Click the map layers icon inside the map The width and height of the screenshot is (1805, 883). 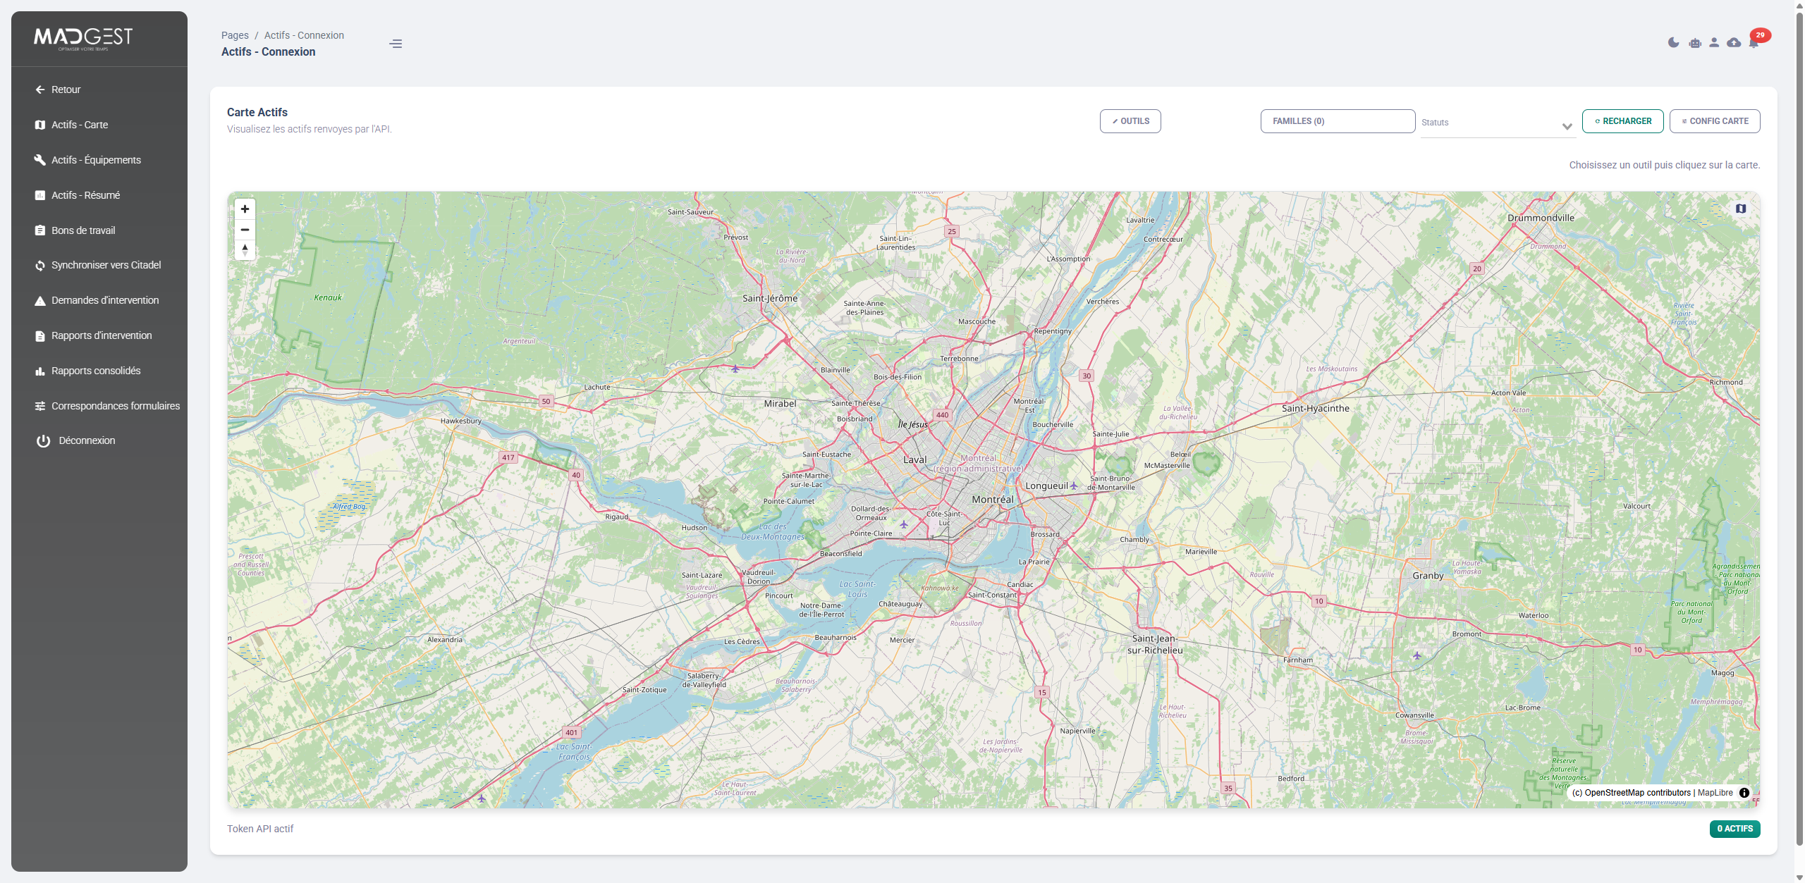pos(1742,208)
